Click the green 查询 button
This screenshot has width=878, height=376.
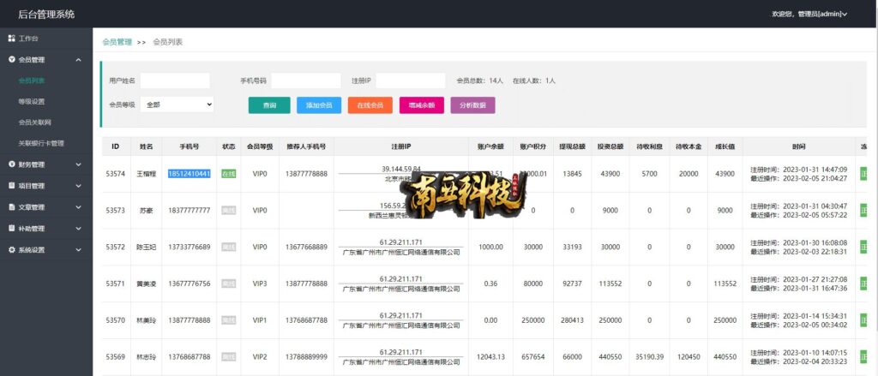[269, 105]
